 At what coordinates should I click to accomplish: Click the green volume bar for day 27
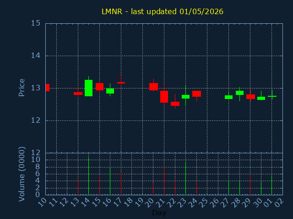click(229, 188)
